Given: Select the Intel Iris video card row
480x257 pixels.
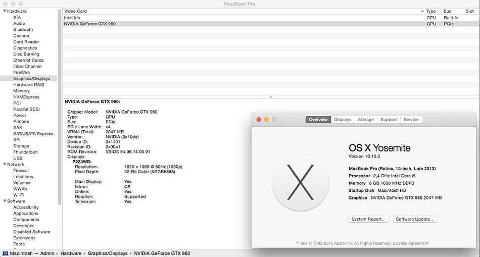Looking at the screenshot, I should (271, 18).
